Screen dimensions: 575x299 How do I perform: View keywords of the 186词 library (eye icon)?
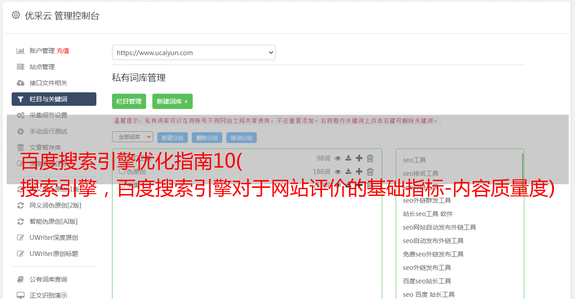tap(338, 172)
